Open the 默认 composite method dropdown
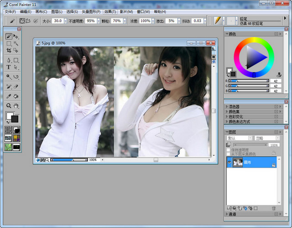This screenshot has height=228, width=292. (239, 138)
